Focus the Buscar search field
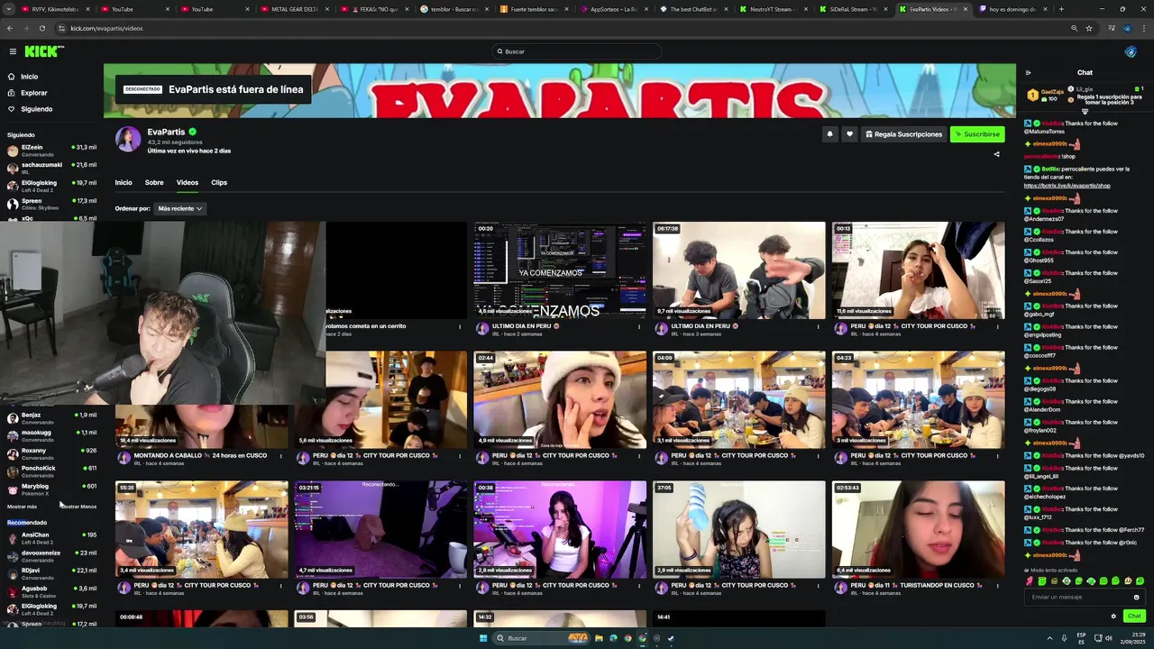 pyautogui.click(x=577, y=51)
